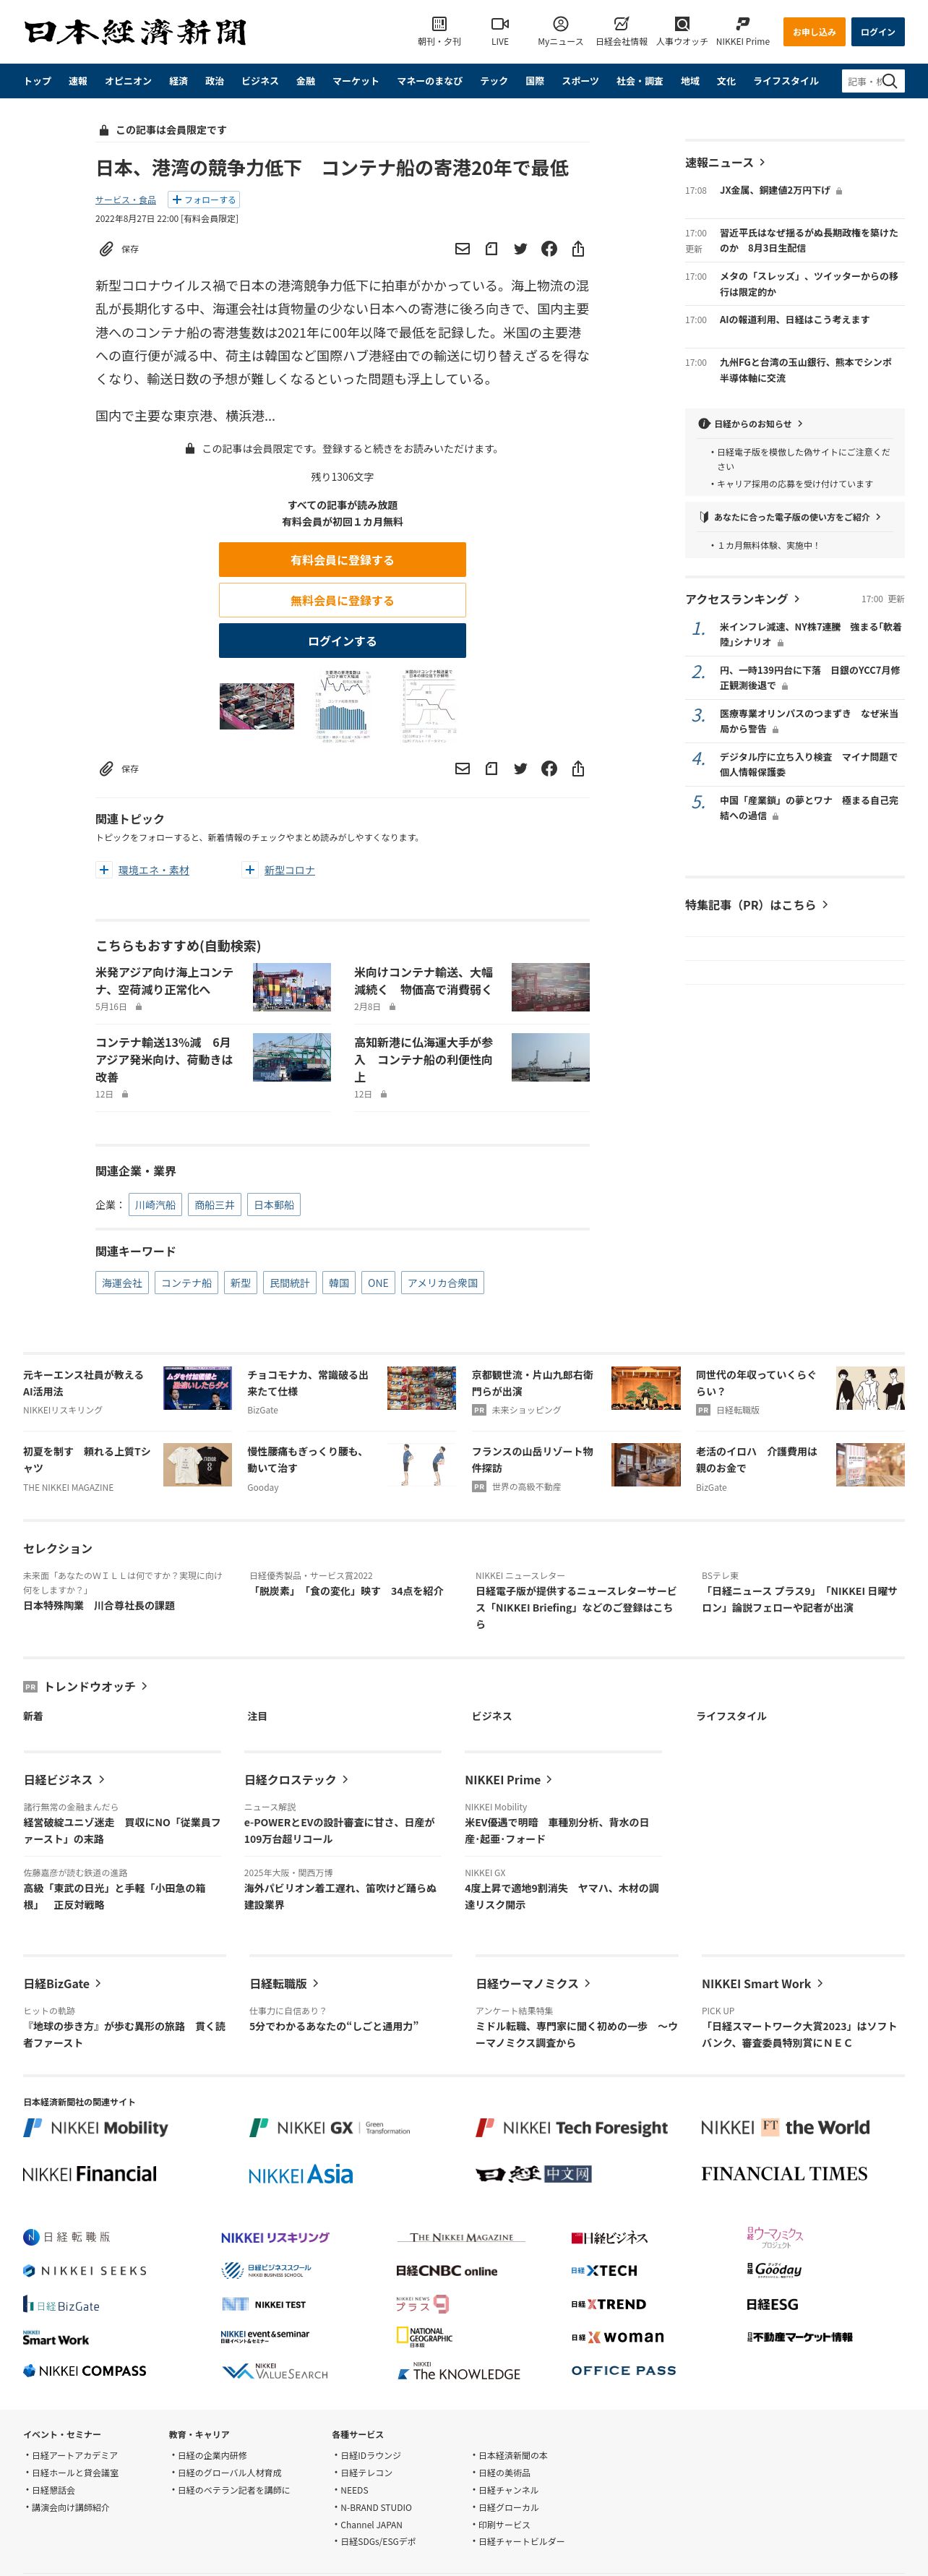Open the blue bar chart thumbnail
928x2576 pixels.
(x=343, y=706)
